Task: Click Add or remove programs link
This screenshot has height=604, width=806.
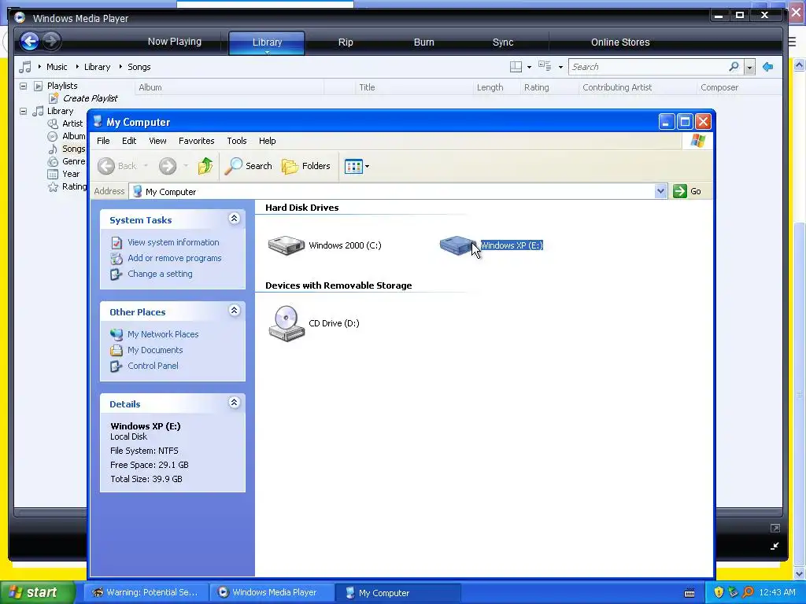Action: click(175, 258)
